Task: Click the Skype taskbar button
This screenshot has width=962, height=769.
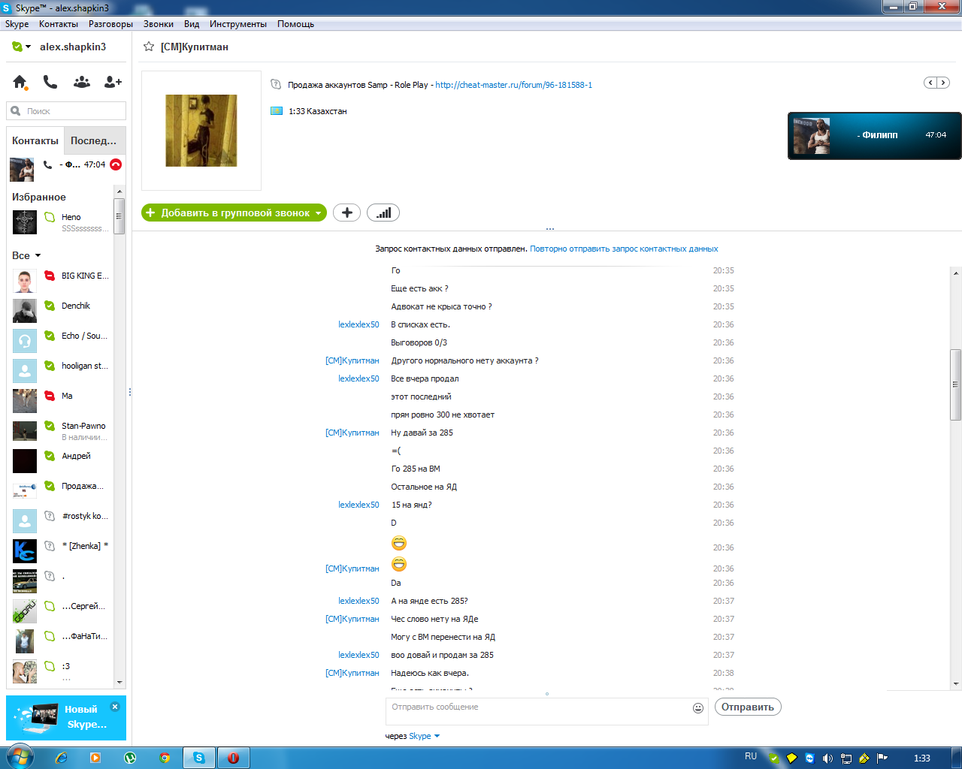Action: click(x=199, y=758)
